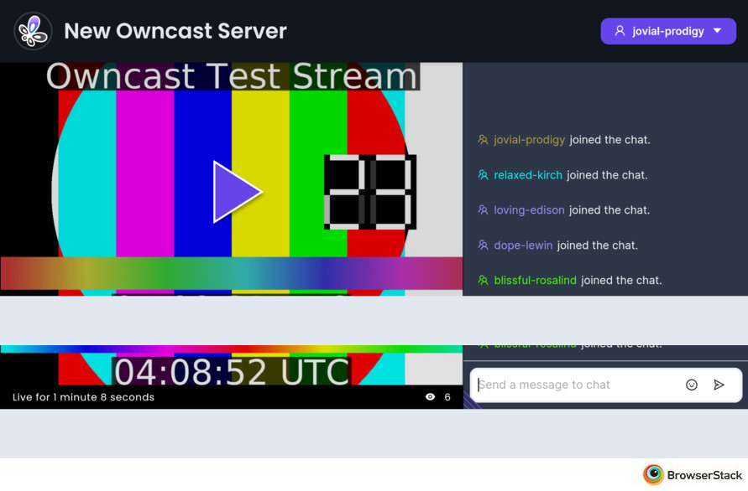Click user icon beside loving-edison
Image resolution: width=748 pixels, height=491 pixels.
(x=483, y=210)
